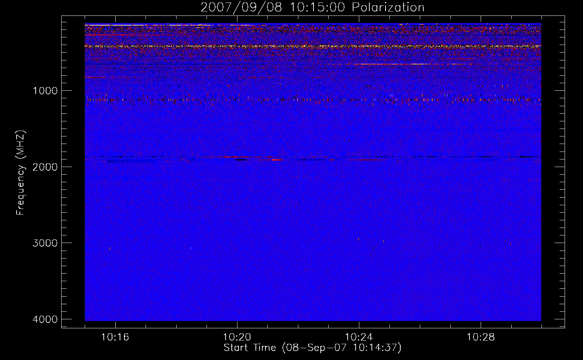The width and height of the screenshot is (583, 360).
Task: Click the 10:28 time tick label
Action: 481,337
